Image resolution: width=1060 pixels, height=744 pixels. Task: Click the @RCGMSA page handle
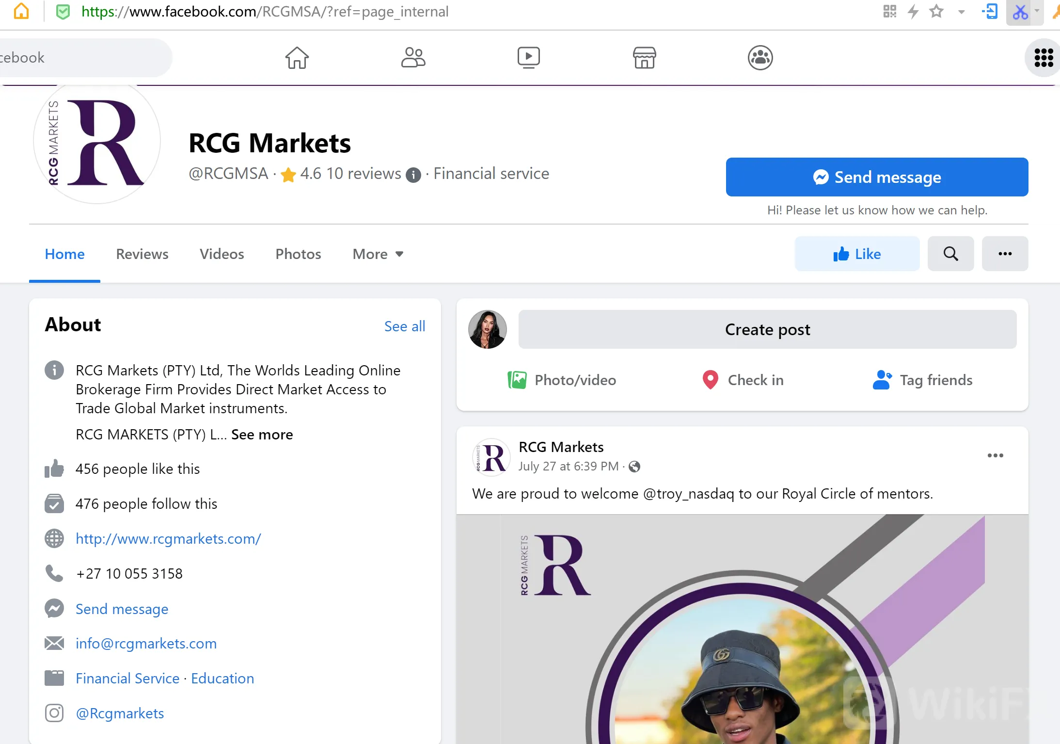pos(228,174)
